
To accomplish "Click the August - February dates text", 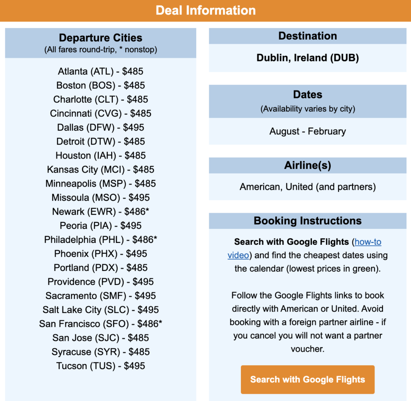I will click(x=307, y=131).
